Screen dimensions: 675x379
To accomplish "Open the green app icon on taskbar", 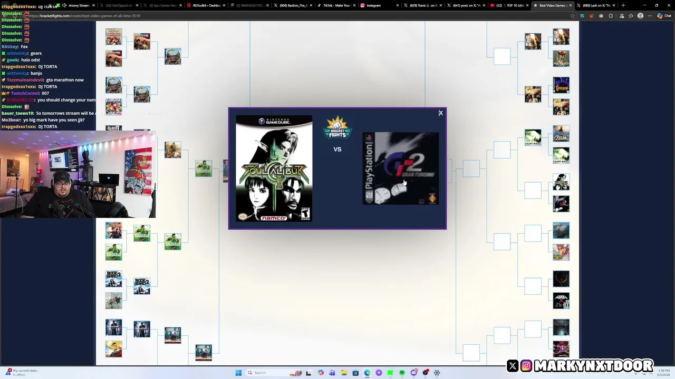I will coord(390,373).
